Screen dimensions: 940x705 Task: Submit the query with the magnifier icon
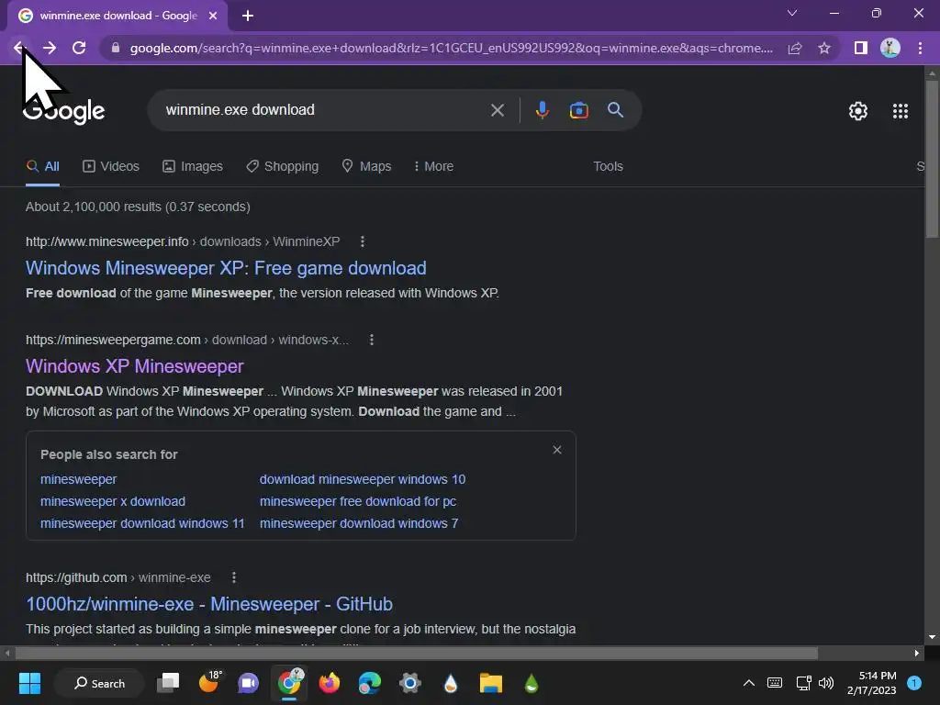pos(615,110)
